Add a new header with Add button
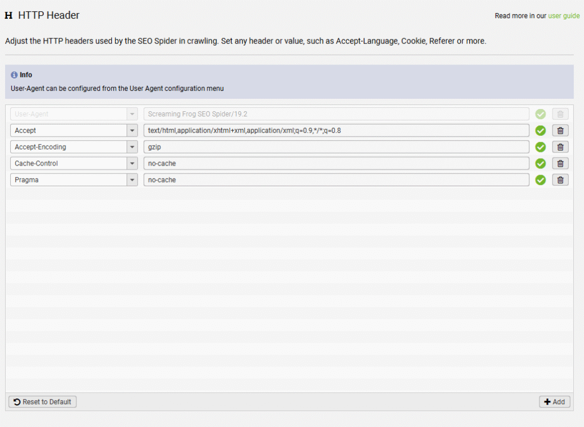This screenshot has width=584, height=427. (x=554, y=402)
